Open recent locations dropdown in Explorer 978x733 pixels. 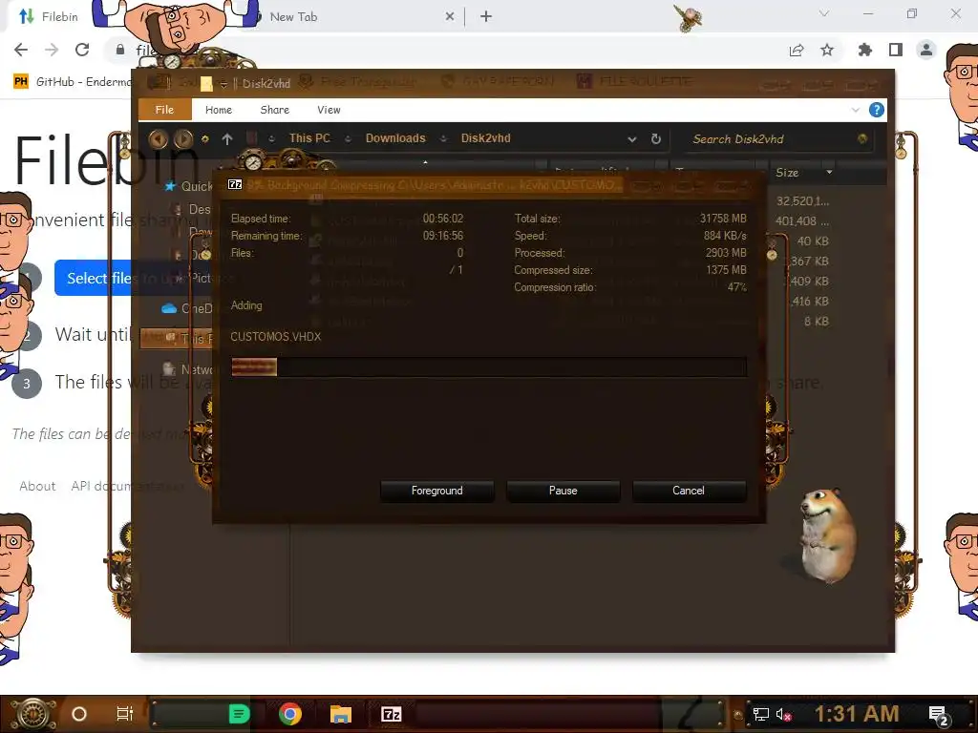click(204, 139)
